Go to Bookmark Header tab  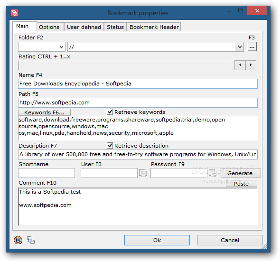pyautogui.click(x=154, y=27)
